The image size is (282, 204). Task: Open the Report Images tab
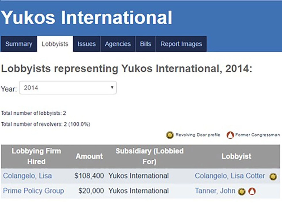click(x=181, y=44)
